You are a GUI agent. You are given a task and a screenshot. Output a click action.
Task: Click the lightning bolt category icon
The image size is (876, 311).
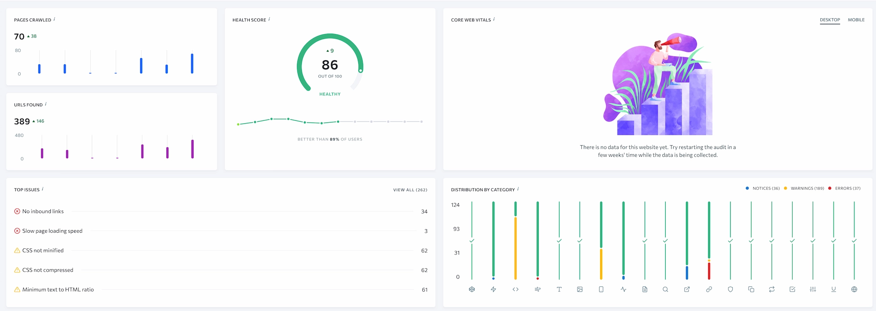(x=493, y=289)
